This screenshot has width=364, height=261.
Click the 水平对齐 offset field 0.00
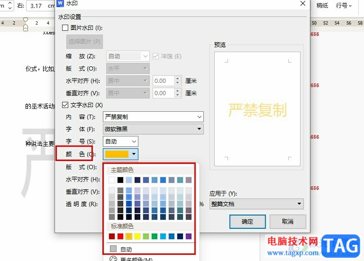coord(164,81)
